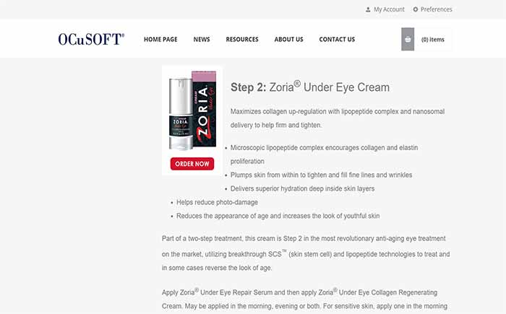This screenshot has height=314, width=506.
Task: Click the Preferences gear icon
Action: click(x=416, y=9)
